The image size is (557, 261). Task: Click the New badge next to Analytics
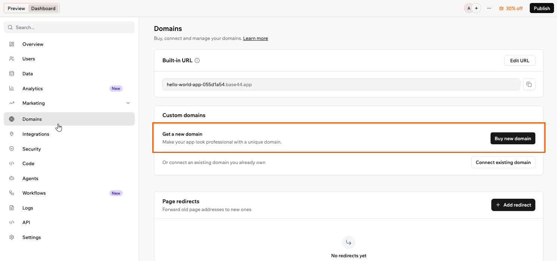coord(116,88)
